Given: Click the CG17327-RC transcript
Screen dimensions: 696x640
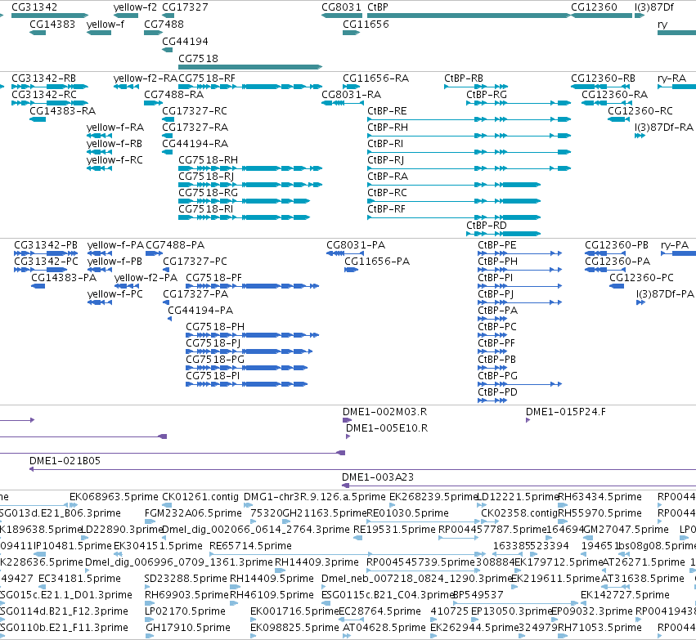Looking at the screenshot, I should coord(168,119).
